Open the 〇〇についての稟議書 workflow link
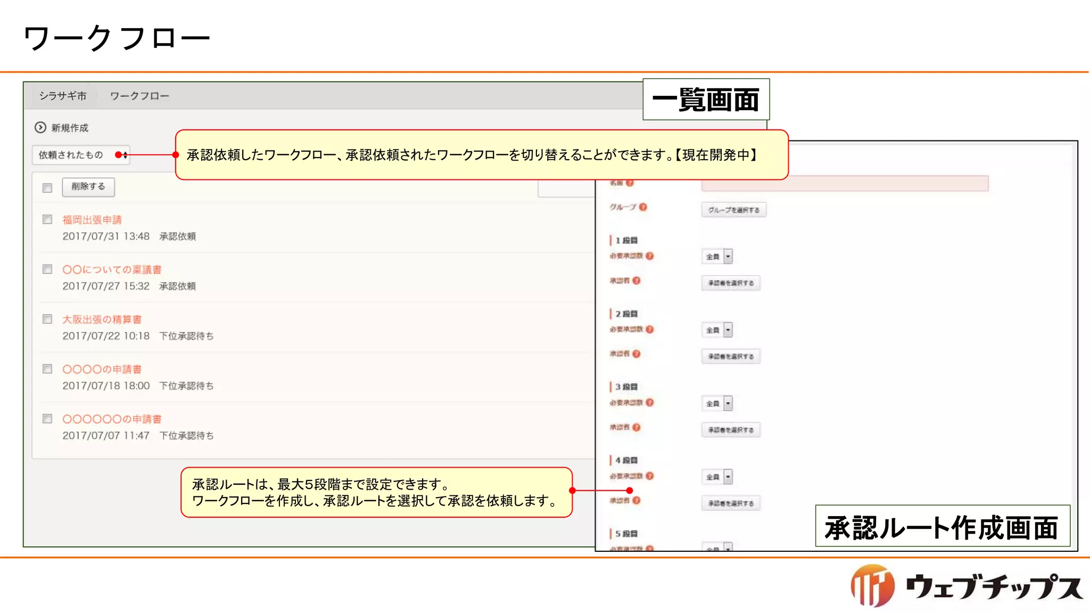1090x613 pixels. click(112, 270)
